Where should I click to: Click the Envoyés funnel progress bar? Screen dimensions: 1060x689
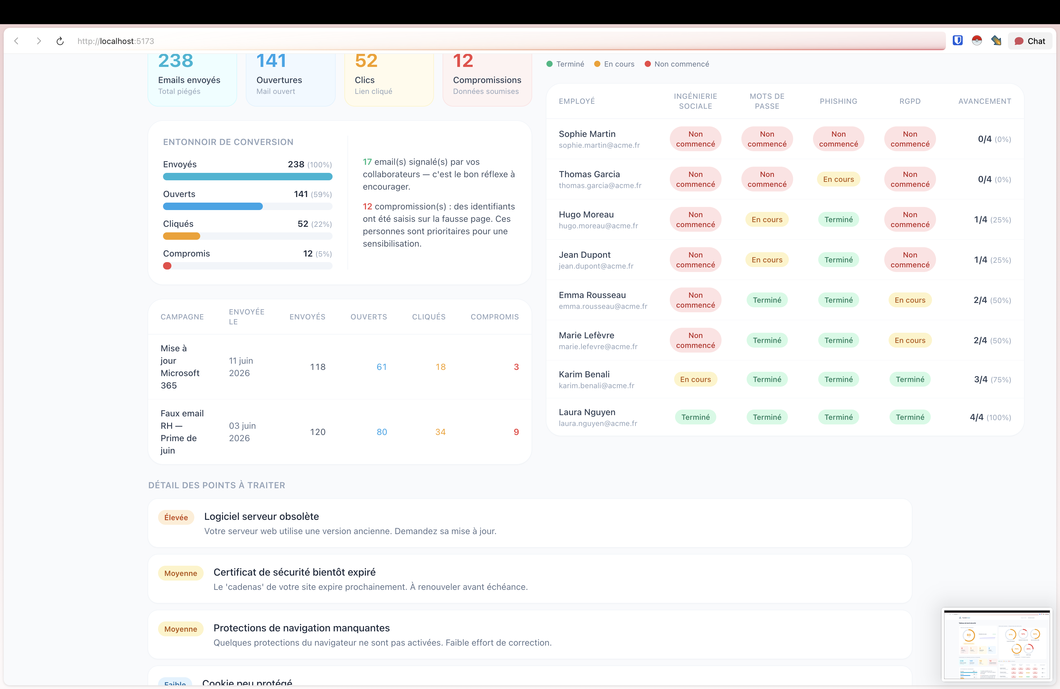coord(248,177)
